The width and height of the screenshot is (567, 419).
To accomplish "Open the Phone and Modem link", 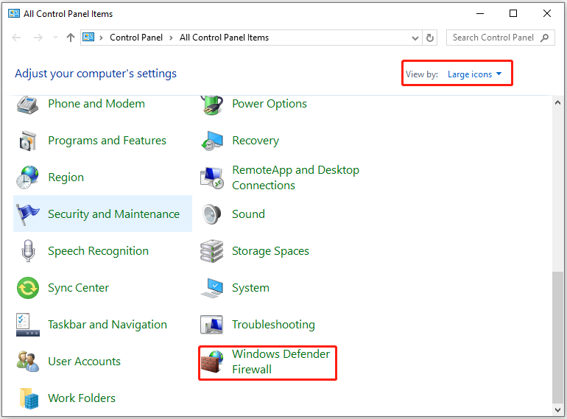I will (96, 104).
